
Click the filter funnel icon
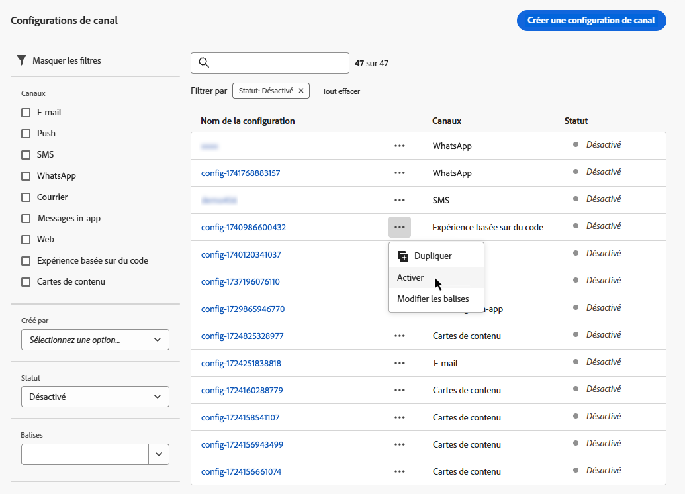tap(21, 60)
